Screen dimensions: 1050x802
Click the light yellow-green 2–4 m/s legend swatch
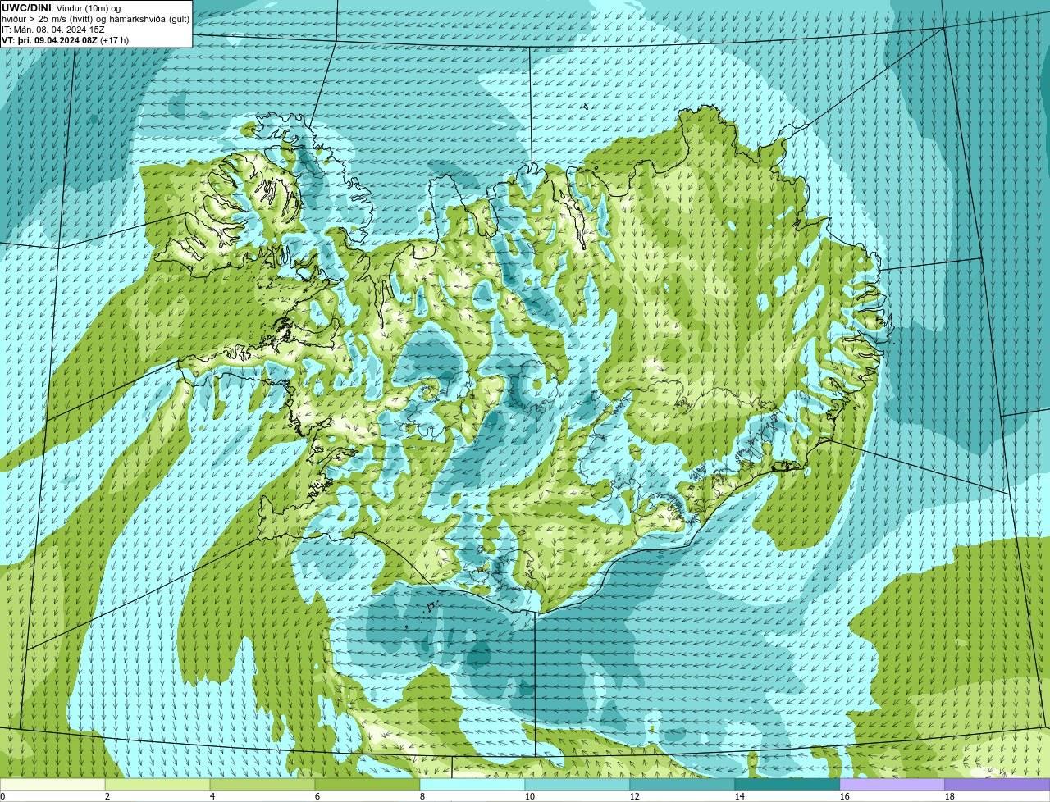click(157, 784)
